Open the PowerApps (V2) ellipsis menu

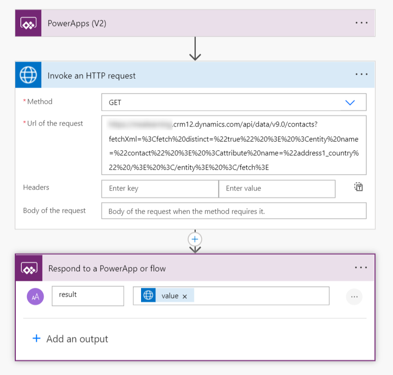[x=361, y=23]
